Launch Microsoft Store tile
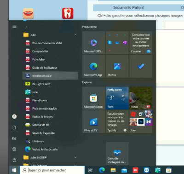 (x=93, y=98)
